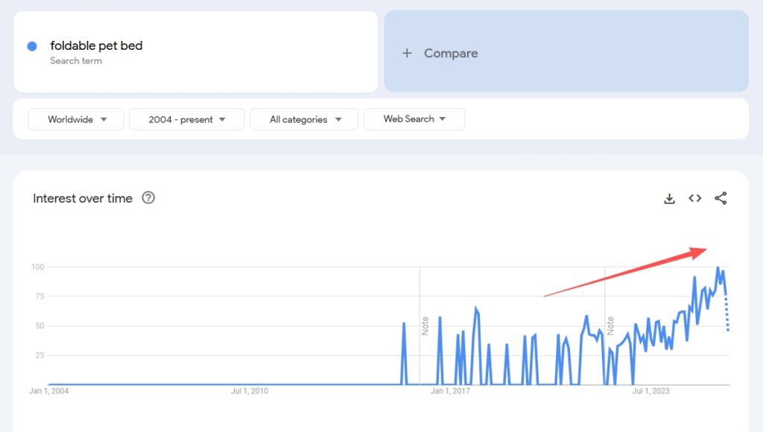
Task: Click the chart's highest peak at 100
Action: [718, 267]
